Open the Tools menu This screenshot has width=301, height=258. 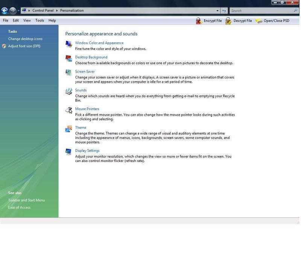coord(40,20)
